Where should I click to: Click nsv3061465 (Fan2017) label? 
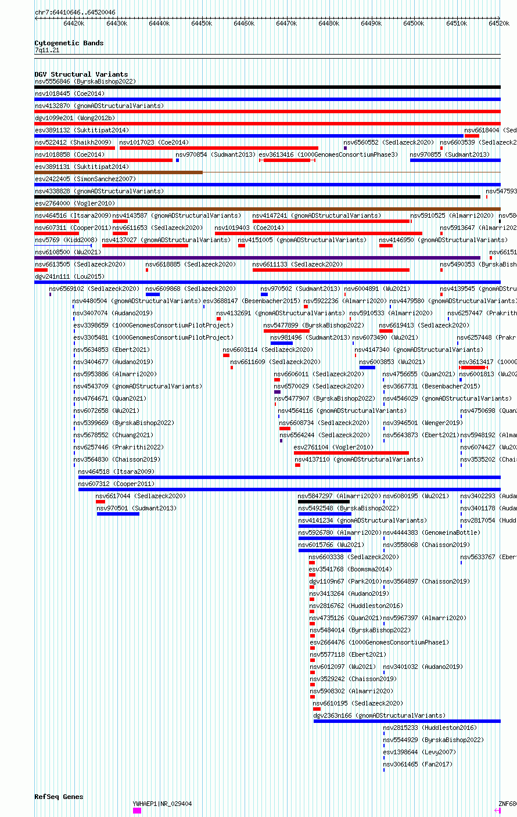click(418, 764)
